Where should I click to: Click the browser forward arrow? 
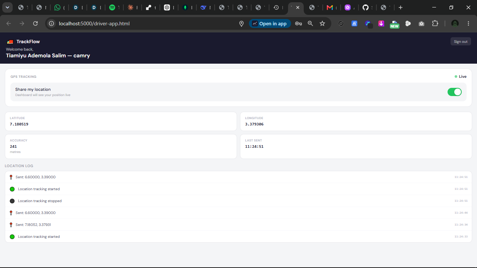(22, 23)
